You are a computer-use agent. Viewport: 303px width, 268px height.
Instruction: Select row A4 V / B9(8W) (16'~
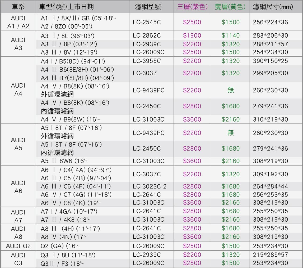tap(70, 119)
